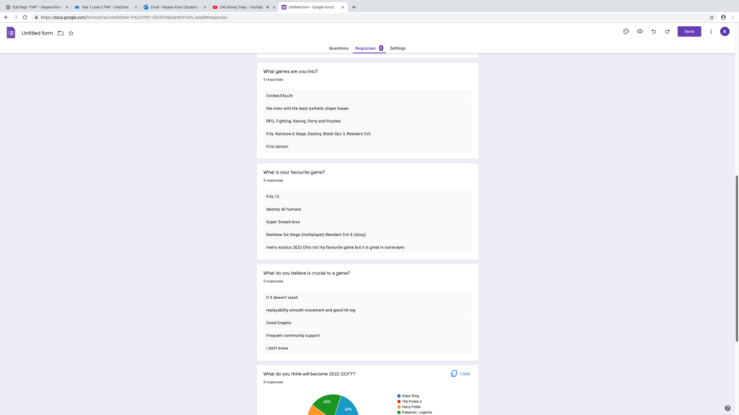The width and height of the screenshot is (739, 415).
Task: Open the More options menu
Action: [x=711, y=32]
